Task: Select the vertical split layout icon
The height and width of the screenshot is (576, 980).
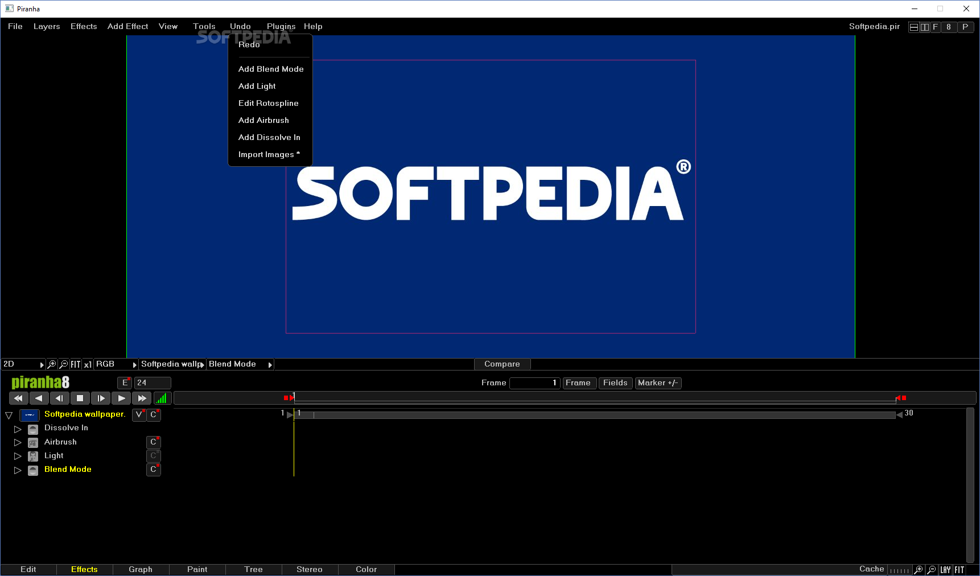Action: click(925, 27)
